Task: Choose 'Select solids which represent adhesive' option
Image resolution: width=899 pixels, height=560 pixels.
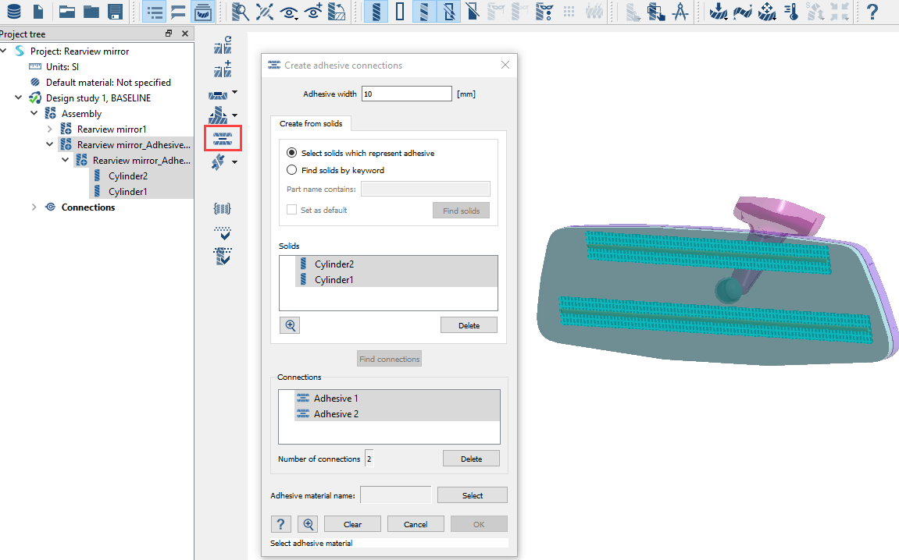Action: pos(292,153)
